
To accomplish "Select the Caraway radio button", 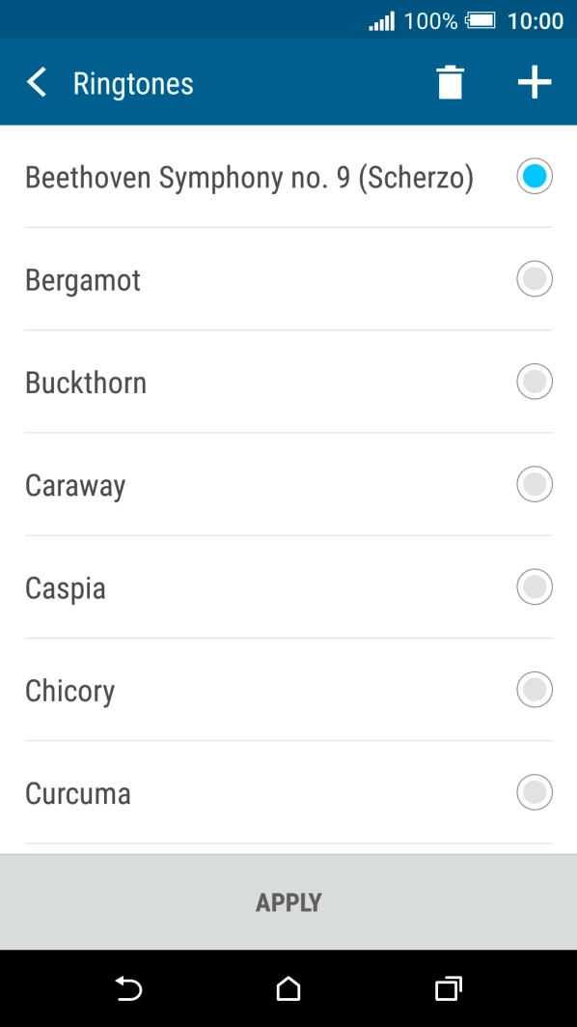I will [535, 484].
